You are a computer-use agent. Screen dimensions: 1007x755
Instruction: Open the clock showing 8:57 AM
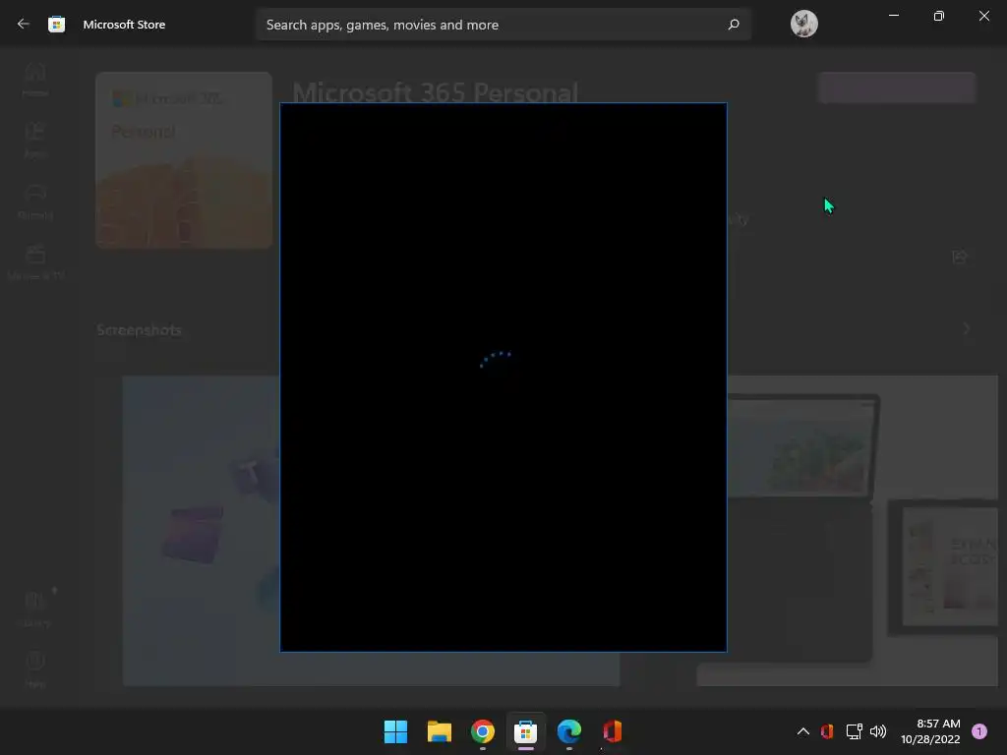930,731
